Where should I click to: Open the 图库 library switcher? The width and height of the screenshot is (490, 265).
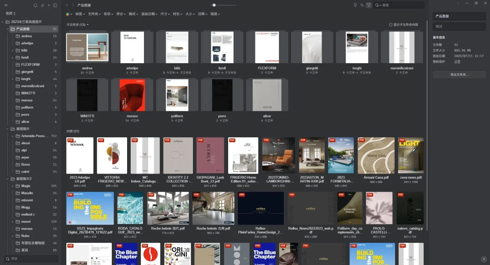click(11, 14)
